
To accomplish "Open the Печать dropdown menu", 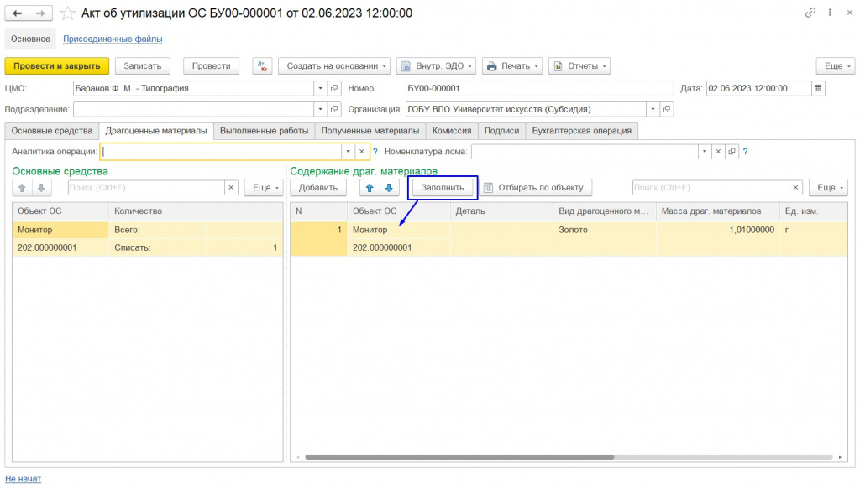I will tap(512, 65).
